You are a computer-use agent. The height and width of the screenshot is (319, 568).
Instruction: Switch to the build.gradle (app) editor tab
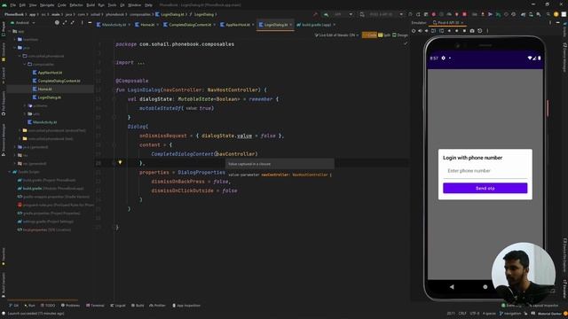tap(315, 25)
